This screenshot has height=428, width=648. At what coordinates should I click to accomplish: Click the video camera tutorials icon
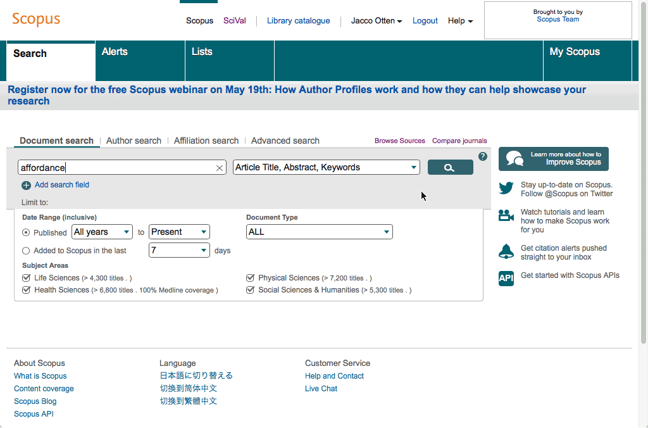(x=506, y=215)
